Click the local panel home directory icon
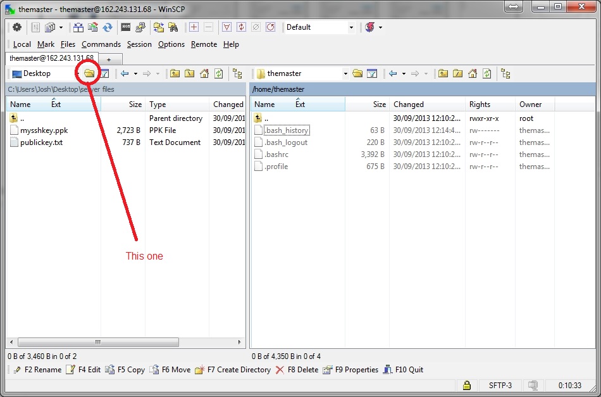This screenshot has height=397, width=601. coord(204,73)
